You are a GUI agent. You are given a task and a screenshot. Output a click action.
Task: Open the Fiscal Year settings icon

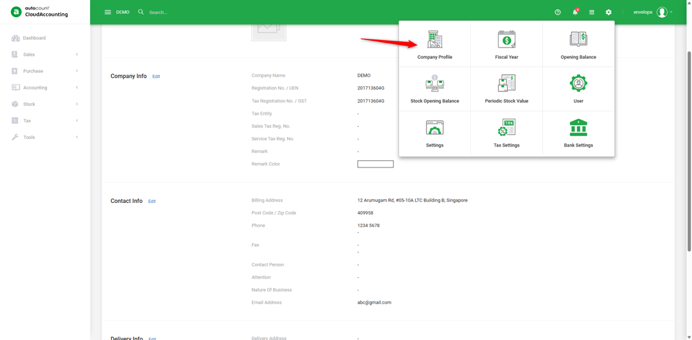[x=506, y=39]
